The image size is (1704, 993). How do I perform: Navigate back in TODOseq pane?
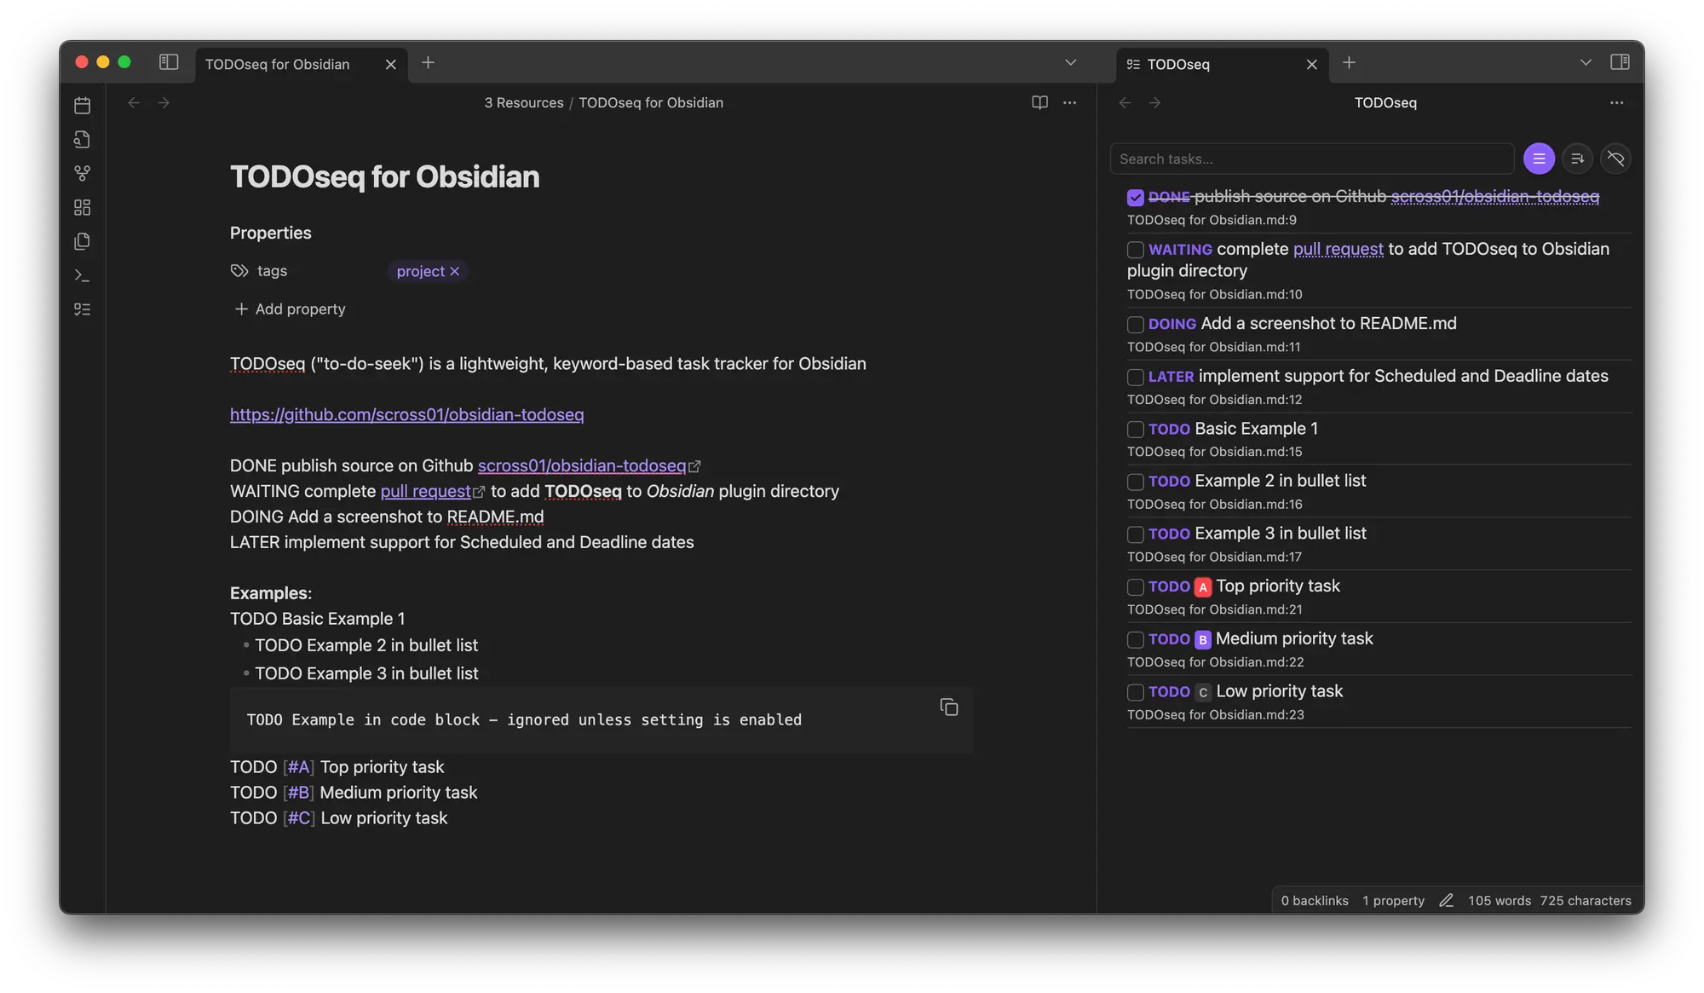coord(1125,103)
